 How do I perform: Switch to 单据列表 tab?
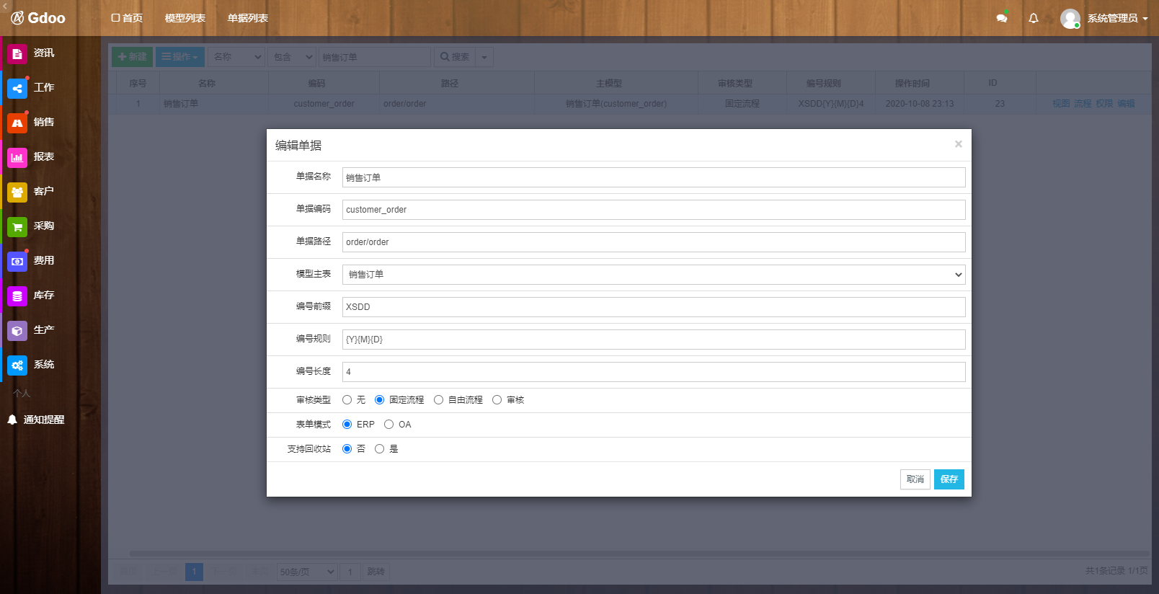tap(248, 18)
